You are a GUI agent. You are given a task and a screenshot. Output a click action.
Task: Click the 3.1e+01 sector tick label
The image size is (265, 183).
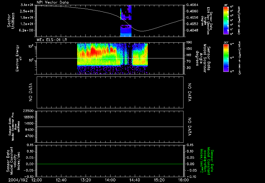(27, 5)
